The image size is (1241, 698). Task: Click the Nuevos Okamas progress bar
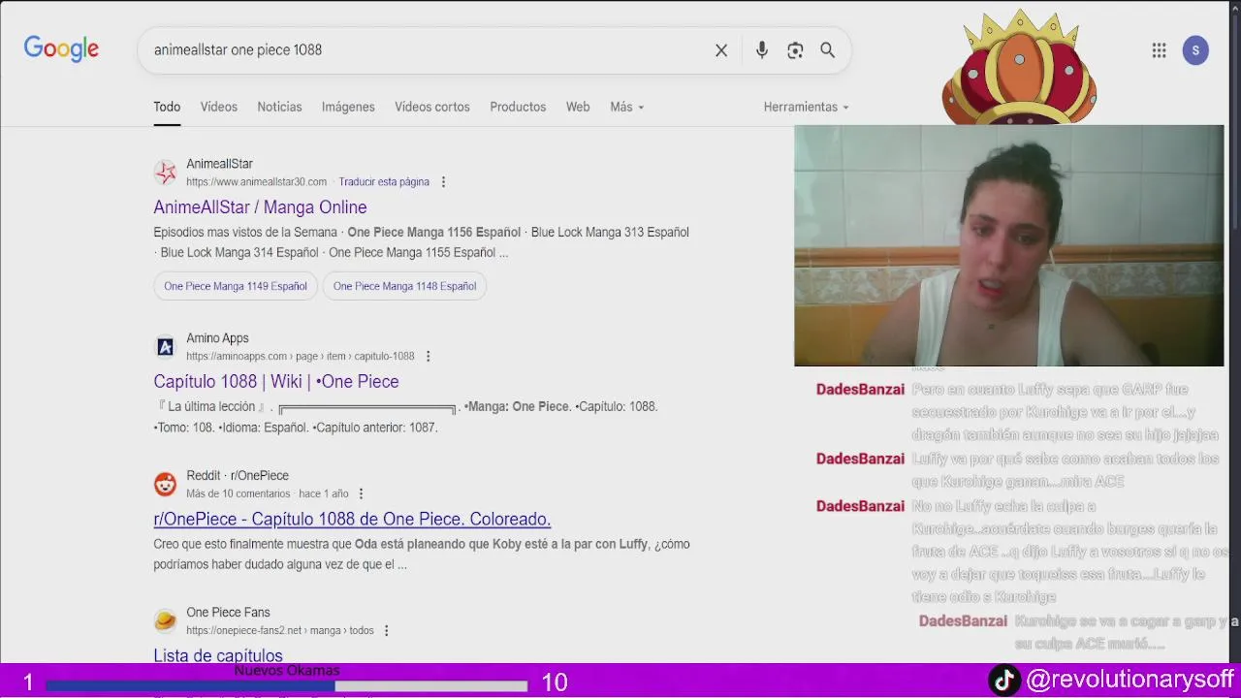coord(287,685)
